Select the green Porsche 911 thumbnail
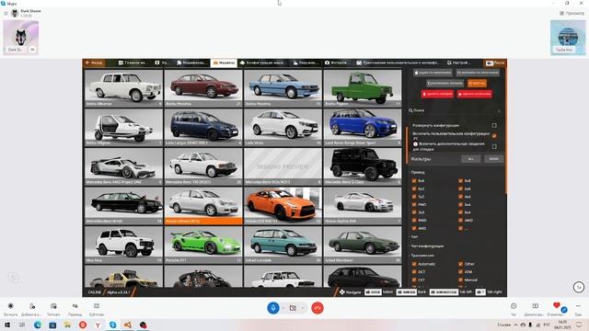 (x=203, y=245)
